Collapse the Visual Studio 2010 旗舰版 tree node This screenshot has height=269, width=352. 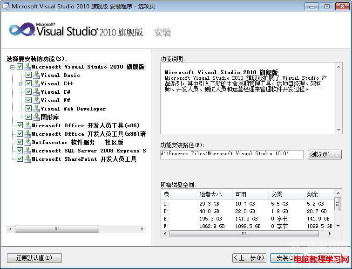(x=13, y=67)
